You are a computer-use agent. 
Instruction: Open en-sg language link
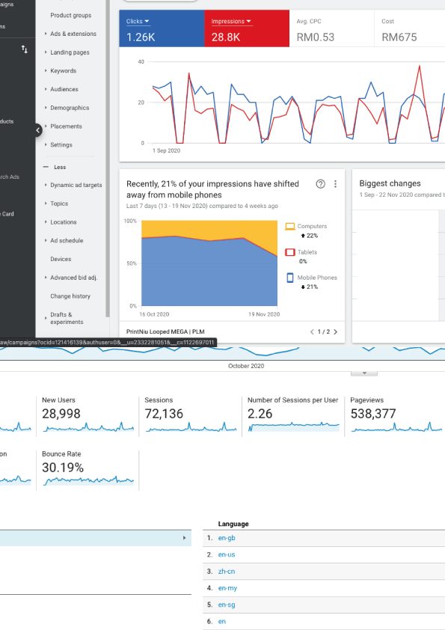(227, 605)
